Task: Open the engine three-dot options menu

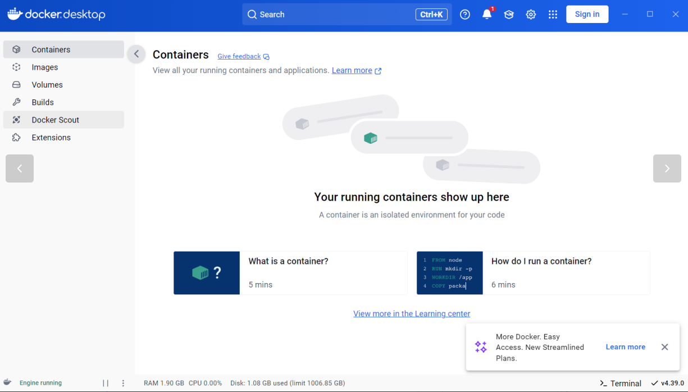Action: (x=123, y=383)
